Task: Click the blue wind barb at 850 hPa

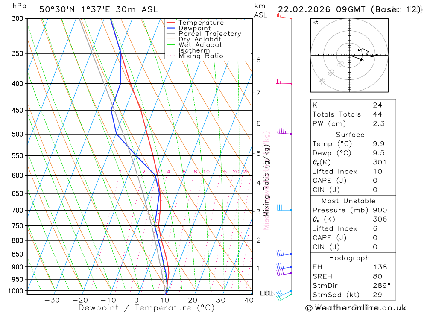Action: click(x=284, y=253)
